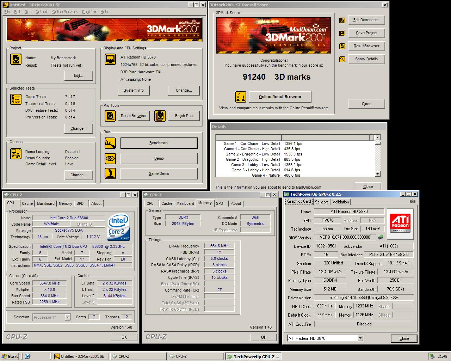Click the Intel Core 2 Duo logo
The image size is (451, 361).
pyautogui.click(x=118, y=227)
